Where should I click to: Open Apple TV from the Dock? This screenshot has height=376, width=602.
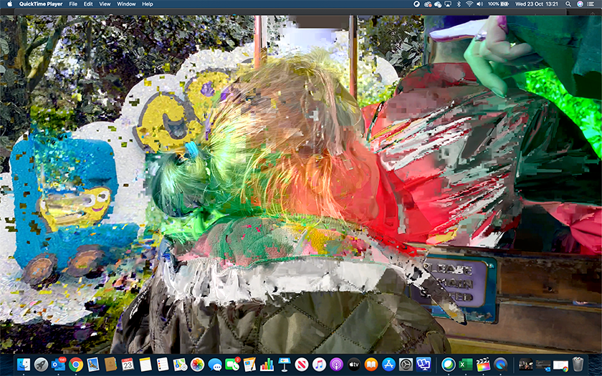pos(354,364)
